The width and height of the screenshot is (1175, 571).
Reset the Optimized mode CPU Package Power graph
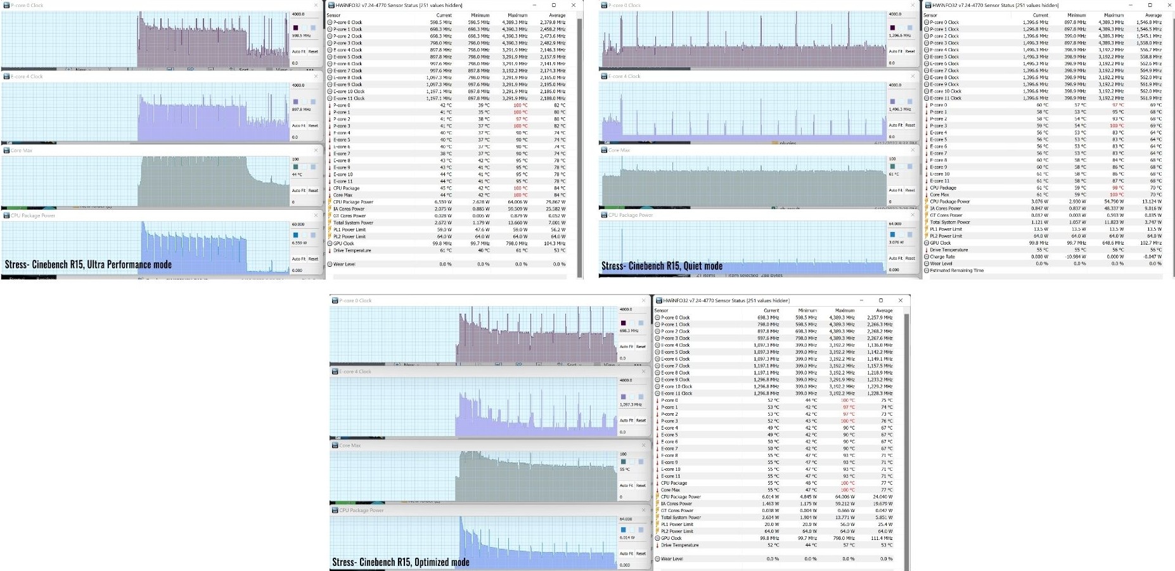(641, 553)
